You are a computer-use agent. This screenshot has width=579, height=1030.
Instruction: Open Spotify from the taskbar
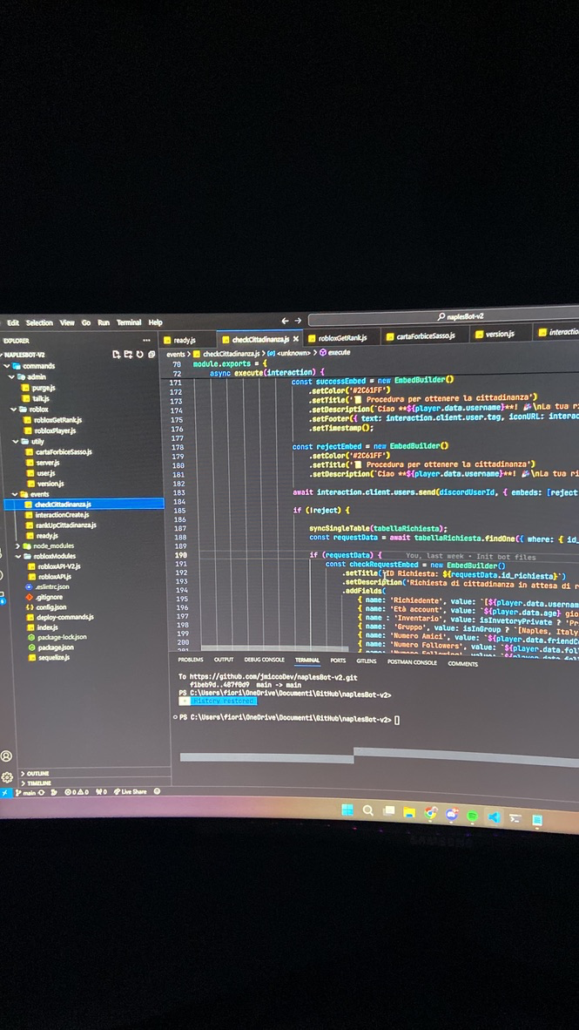pyautogui.click(x=472, y=817)
